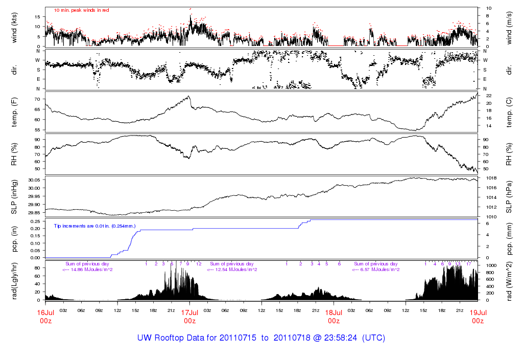The width and height of the screenshot is (523, 358).
Task: Select the red '17Jul' date label
Action: coord(190,313)
